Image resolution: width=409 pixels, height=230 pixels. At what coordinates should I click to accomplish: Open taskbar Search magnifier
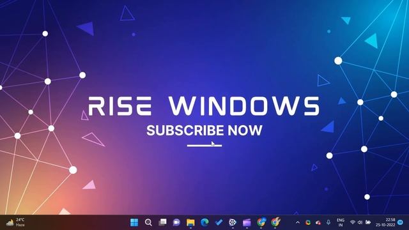pyautogui.click(x=148, y=222)
